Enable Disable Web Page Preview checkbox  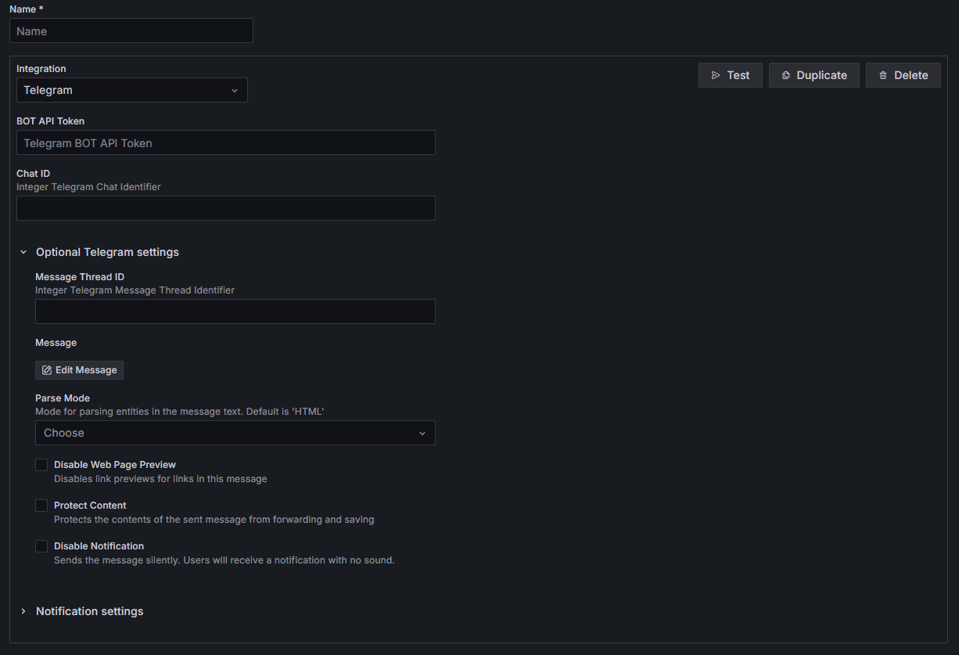[x=41, y=465]
